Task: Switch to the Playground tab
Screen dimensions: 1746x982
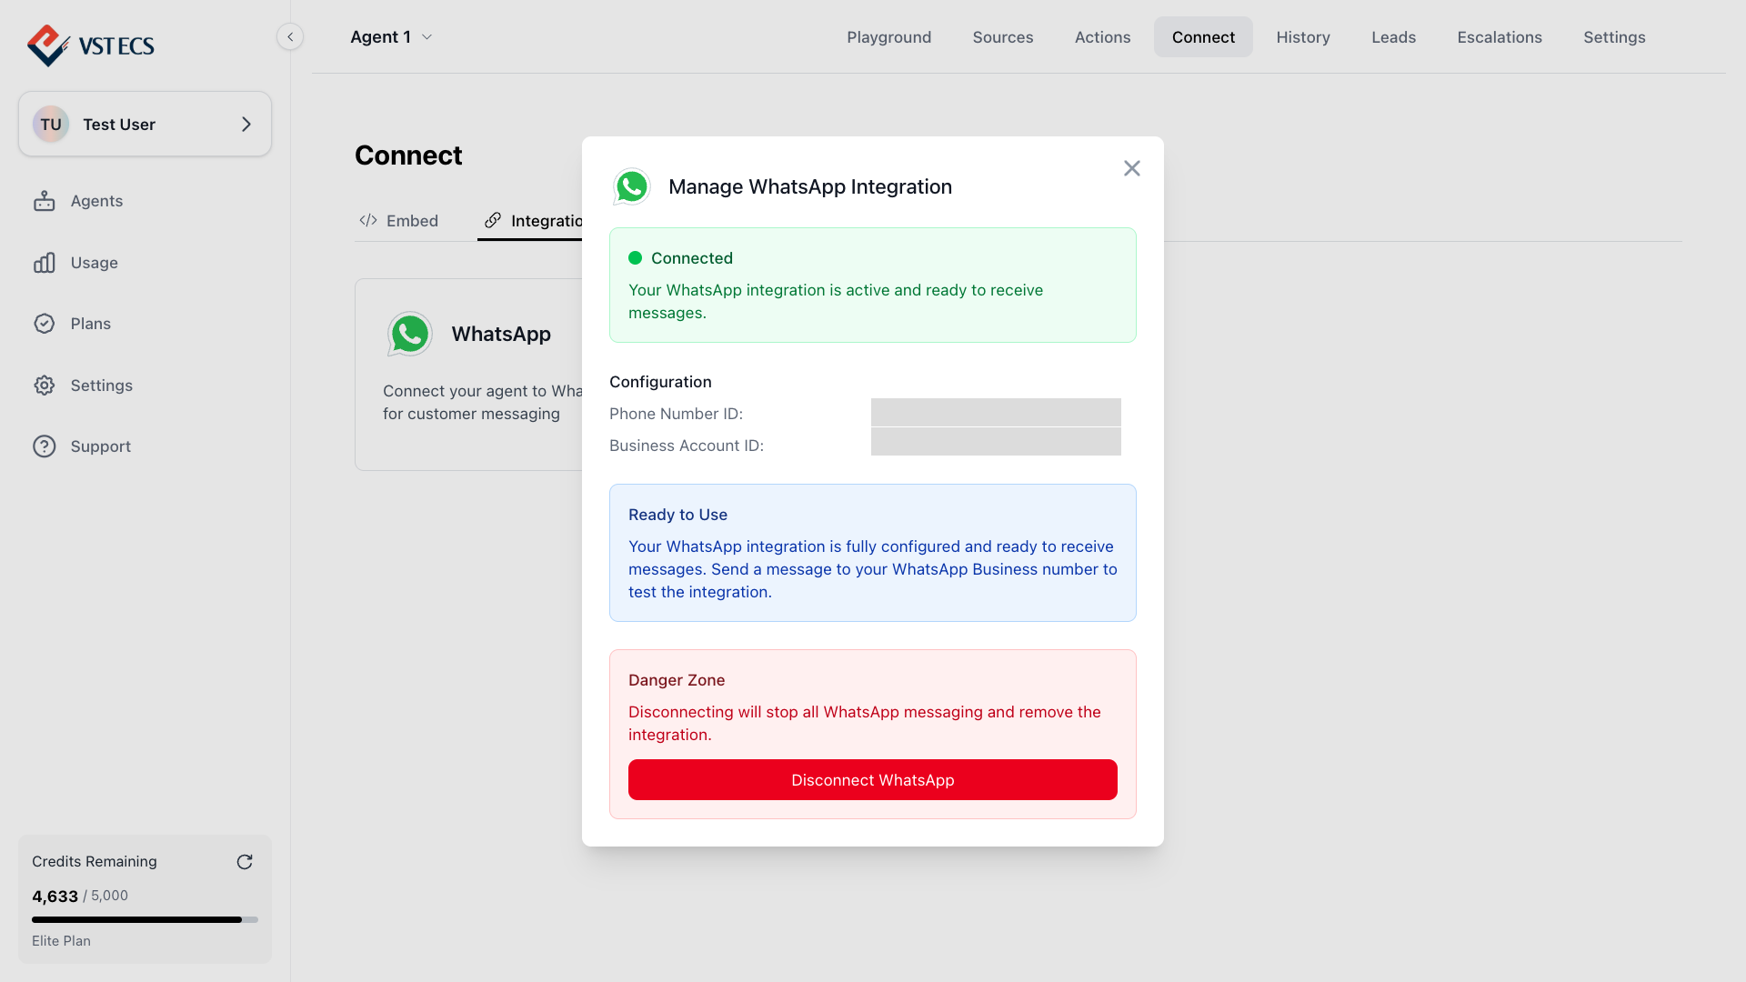Action: pos(888,37)
